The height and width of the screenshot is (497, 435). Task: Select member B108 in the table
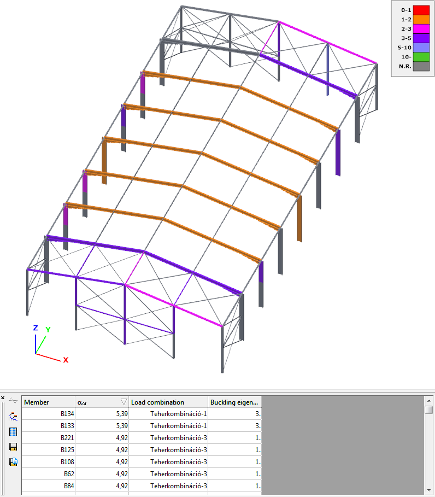point(67,462)
